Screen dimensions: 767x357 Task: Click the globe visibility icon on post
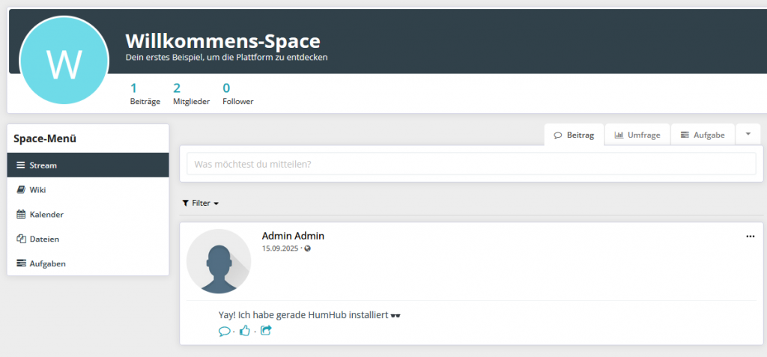(308, 248)
